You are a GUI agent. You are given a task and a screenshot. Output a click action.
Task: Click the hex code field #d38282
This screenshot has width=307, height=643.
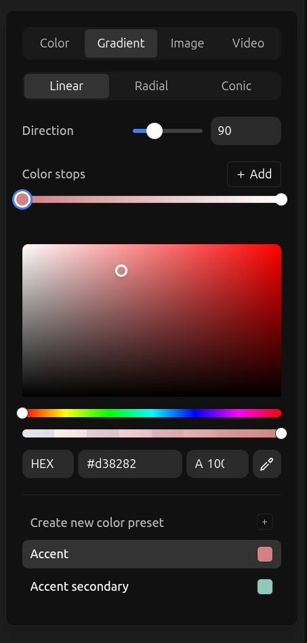(x=130, y=464)
